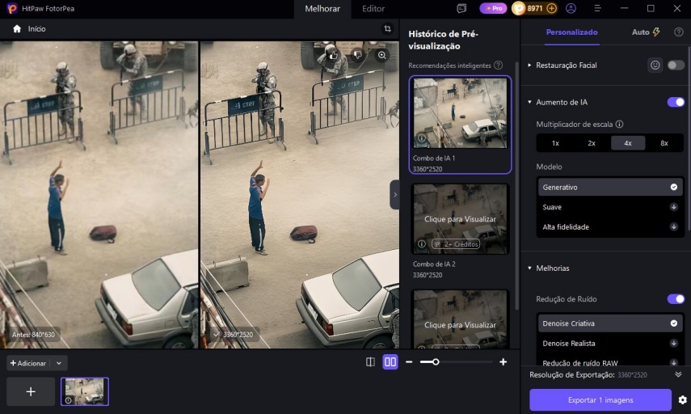Select 2x scale multiplier

point(592,143)
